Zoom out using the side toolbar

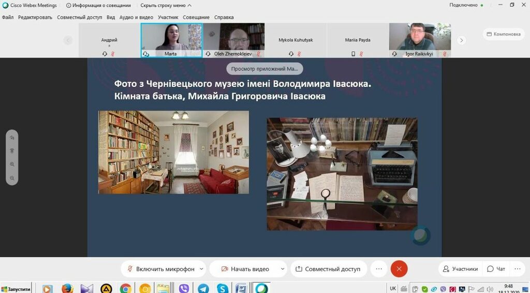click(12, 178)
